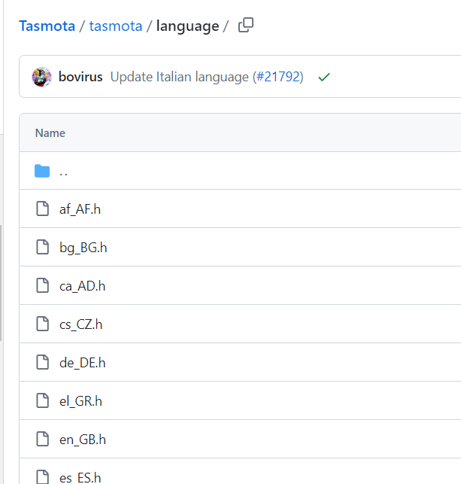Open file de_DE.h
The height and width of the screenshot is (484, 461).
tap(82, 363)
